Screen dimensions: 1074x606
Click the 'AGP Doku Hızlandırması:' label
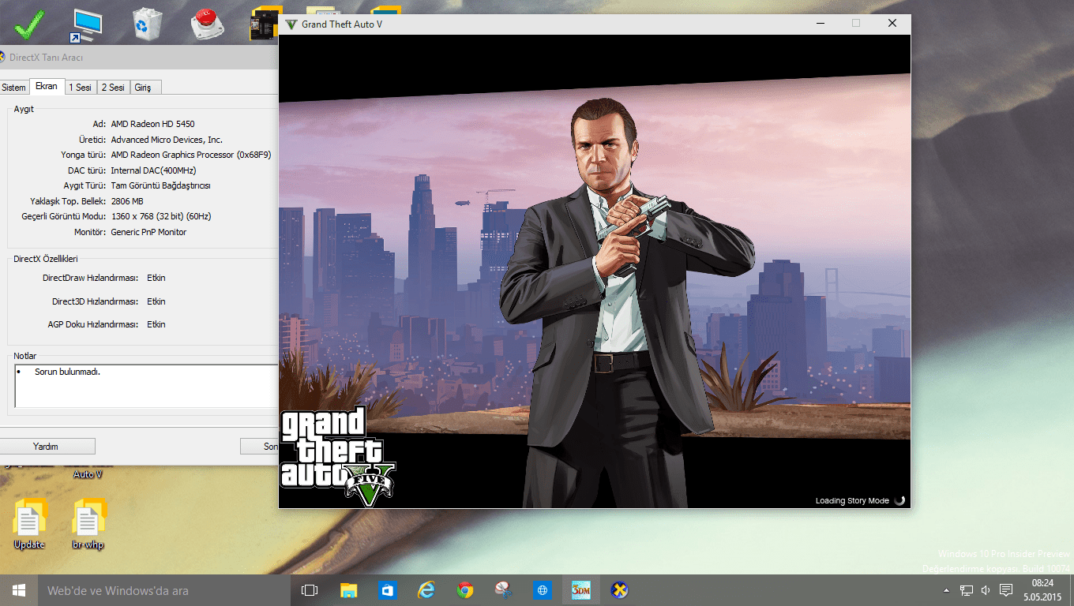[x=92, y=324]
